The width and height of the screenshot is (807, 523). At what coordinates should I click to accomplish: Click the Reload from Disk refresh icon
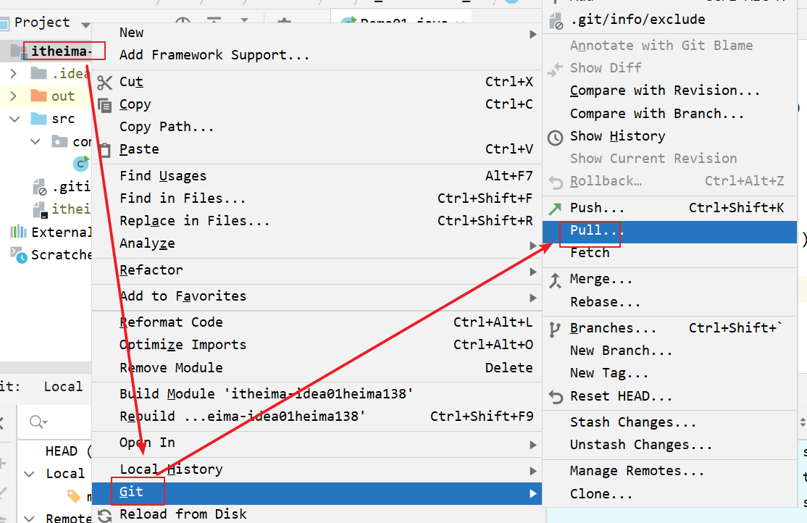tap(105, 515)
